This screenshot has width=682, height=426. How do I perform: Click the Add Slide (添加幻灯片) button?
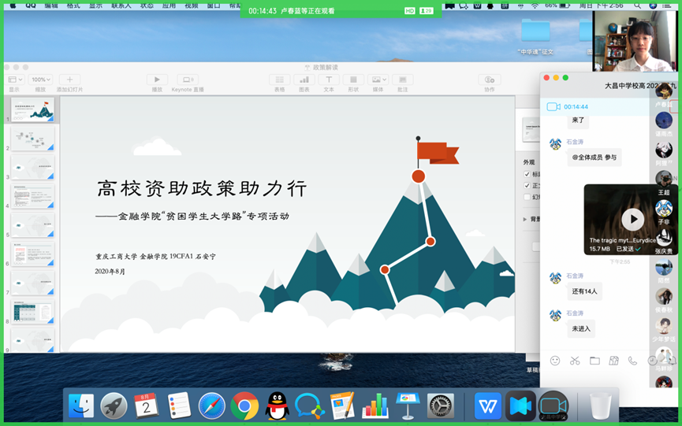[69, 80]
